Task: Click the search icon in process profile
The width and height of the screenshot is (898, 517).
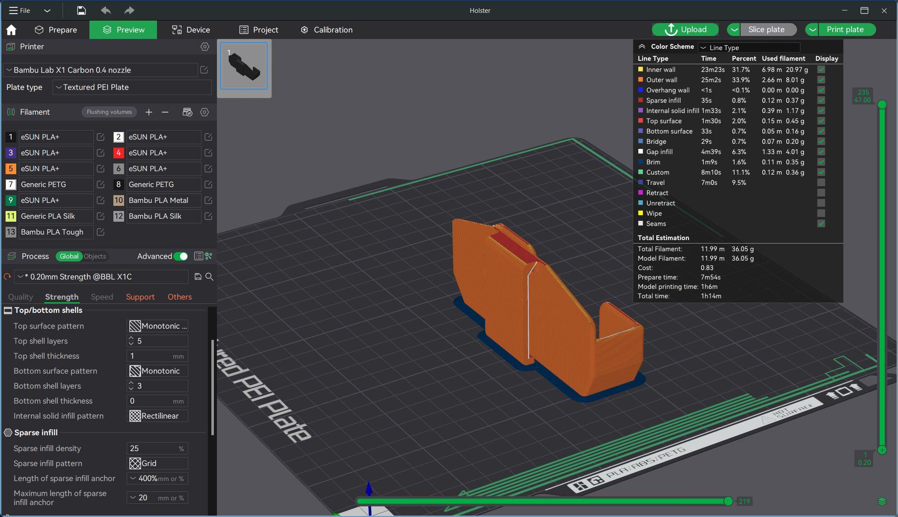Action: coord(210,276)
